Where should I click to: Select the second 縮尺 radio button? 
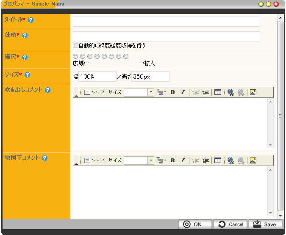83,56
